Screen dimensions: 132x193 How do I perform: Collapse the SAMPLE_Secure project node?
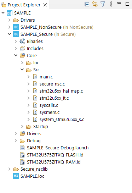click(9, 34)
